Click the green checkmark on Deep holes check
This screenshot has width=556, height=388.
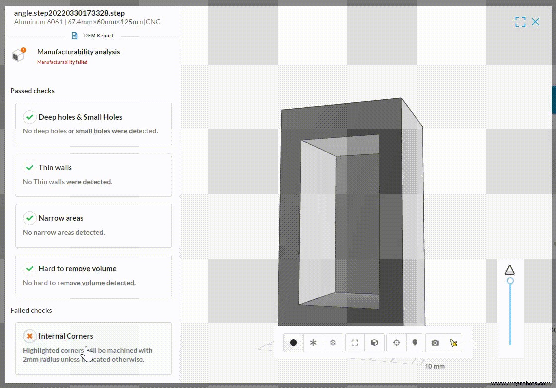tap(29, 117)
